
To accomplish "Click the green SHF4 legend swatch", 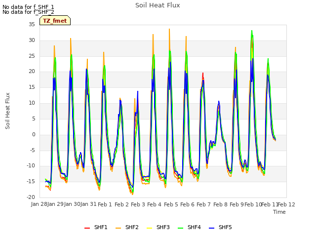I will tap(181, 228).
